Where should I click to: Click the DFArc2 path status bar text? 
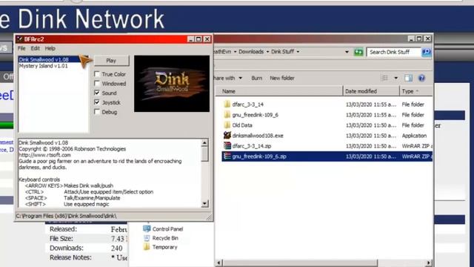[x=66, y=216]
